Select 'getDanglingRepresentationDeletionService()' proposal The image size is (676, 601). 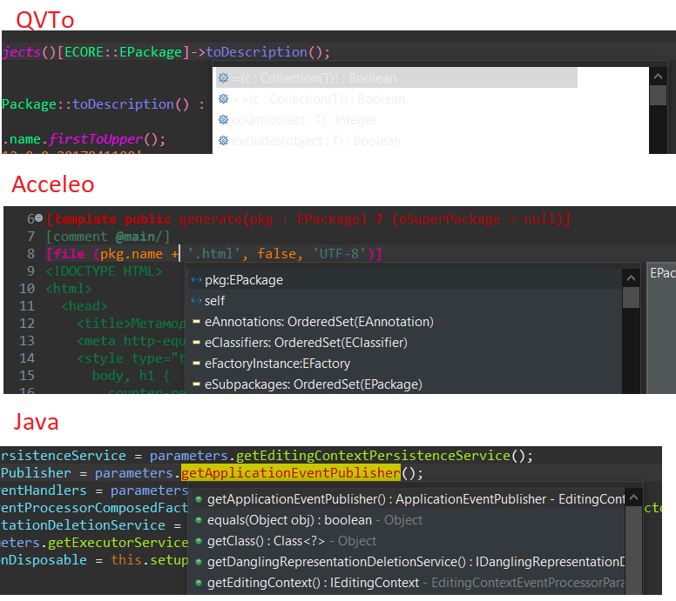click(x=407, y=562)
